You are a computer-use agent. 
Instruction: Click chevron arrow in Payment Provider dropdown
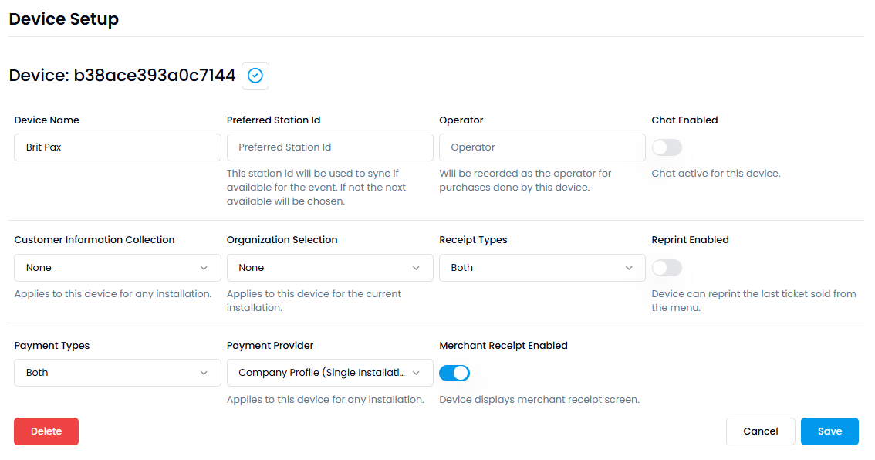(x=417, y=373)
